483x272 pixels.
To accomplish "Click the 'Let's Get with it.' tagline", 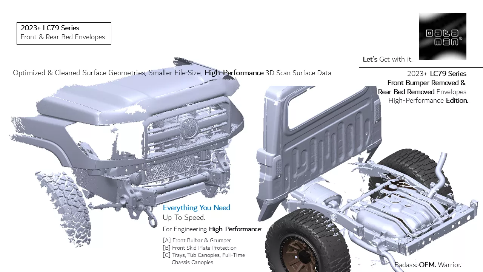I will (x=388, y=59).
